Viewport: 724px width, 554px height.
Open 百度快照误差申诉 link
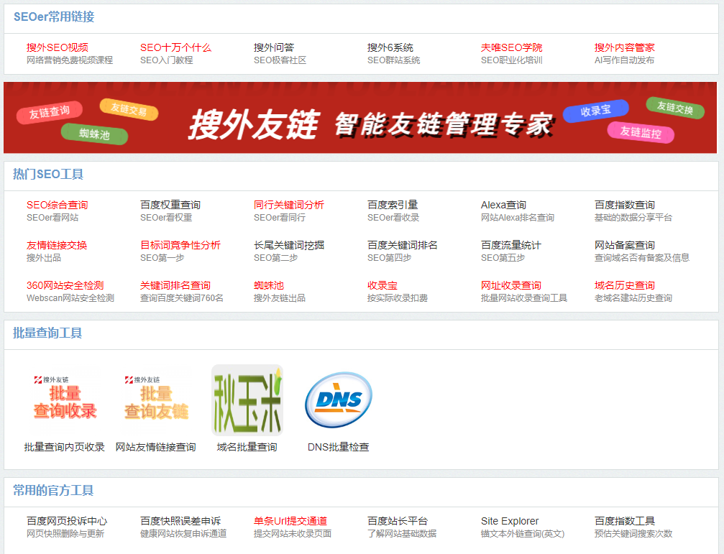(x=180, y=521)
